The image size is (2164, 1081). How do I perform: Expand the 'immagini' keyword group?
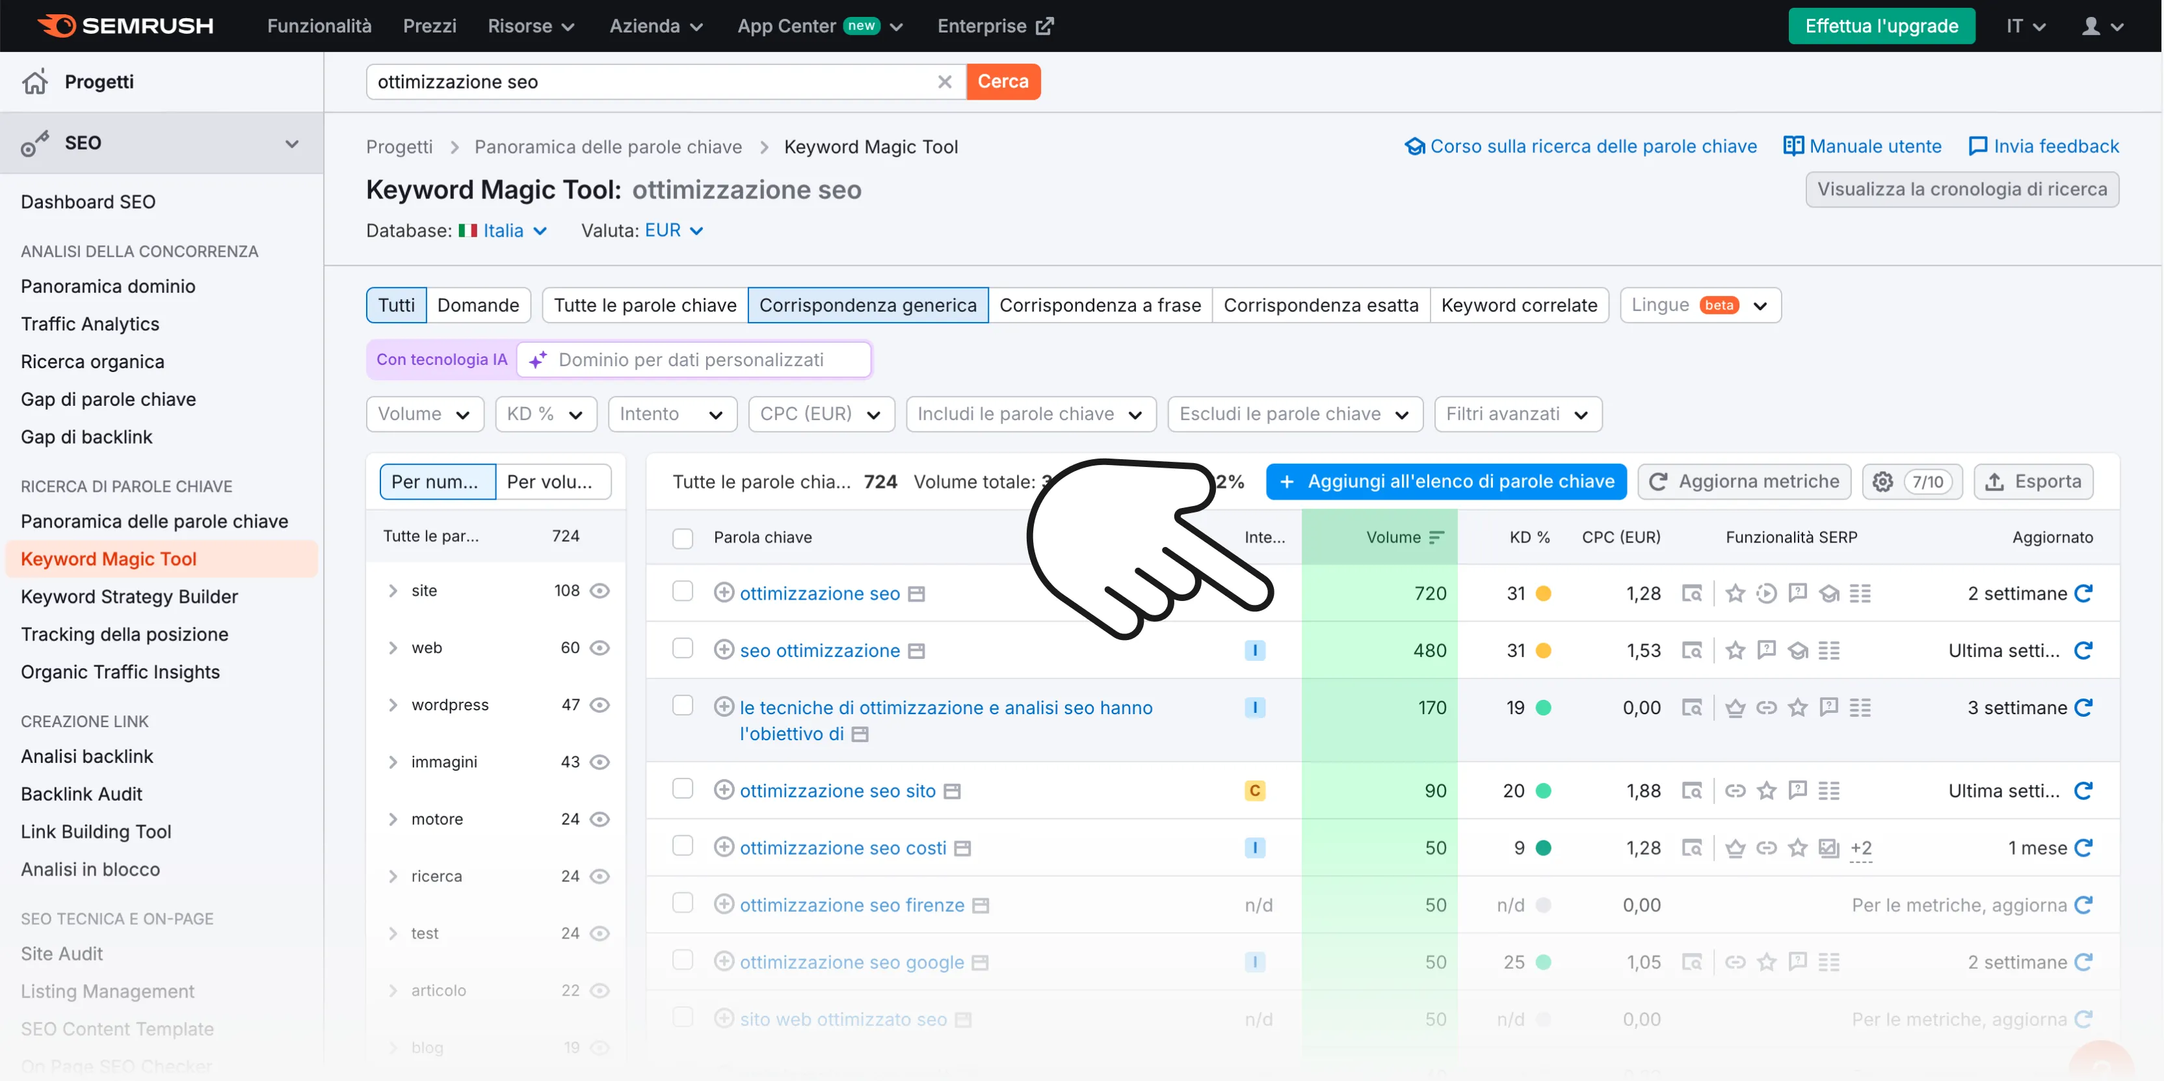(392, 762)
